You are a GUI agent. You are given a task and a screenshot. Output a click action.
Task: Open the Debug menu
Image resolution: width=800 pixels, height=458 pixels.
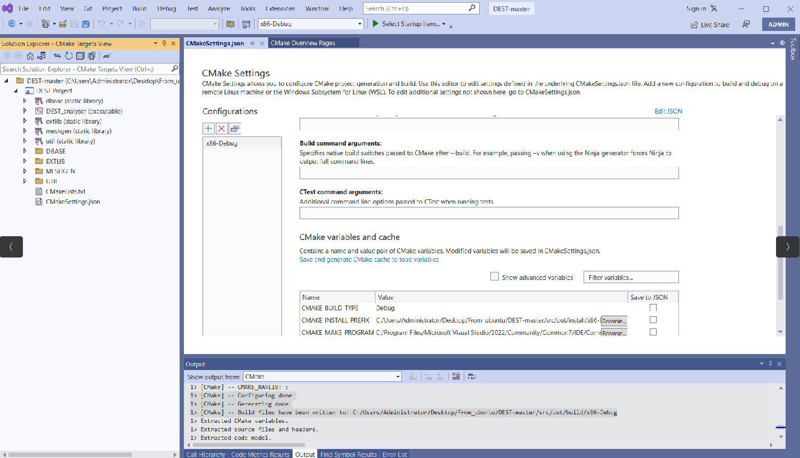(x=167, y=9)
